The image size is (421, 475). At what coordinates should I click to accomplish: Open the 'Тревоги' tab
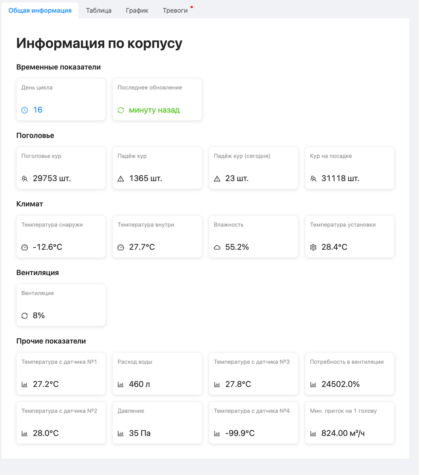(x=175, y=11)
